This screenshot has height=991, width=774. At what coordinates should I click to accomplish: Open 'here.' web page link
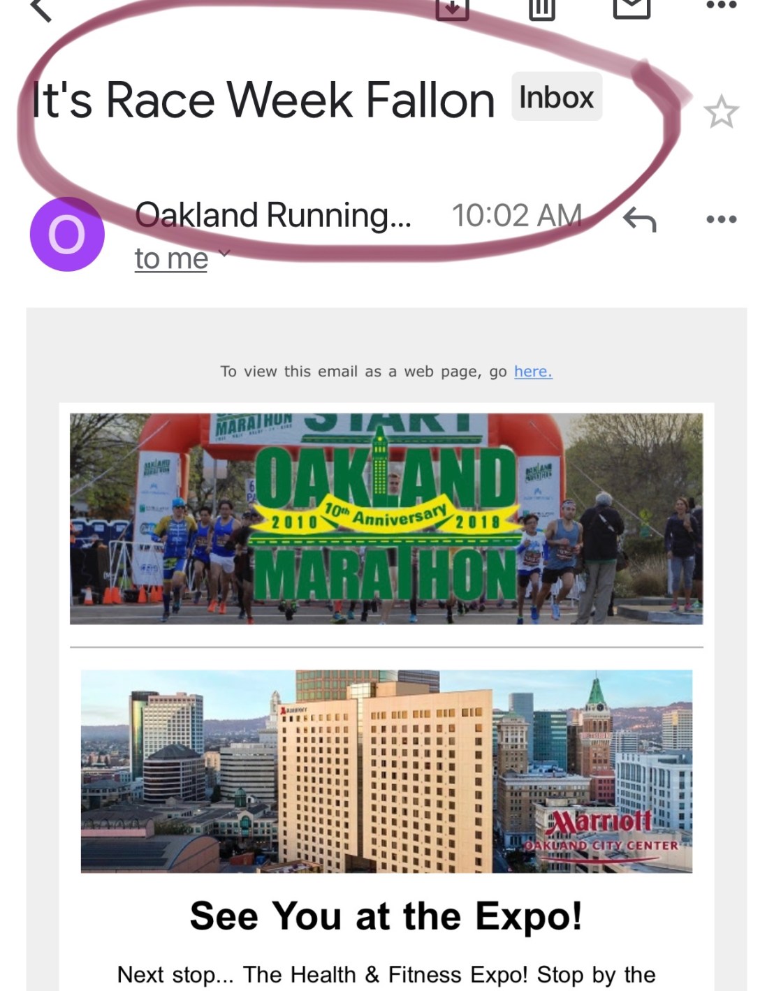[x=533, y=372]
